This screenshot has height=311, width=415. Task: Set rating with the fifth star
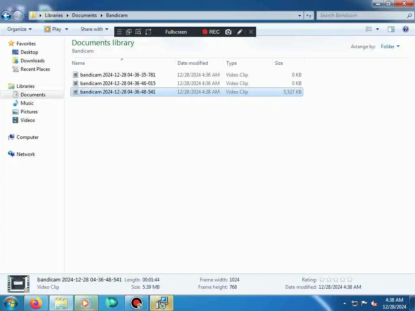349,279
